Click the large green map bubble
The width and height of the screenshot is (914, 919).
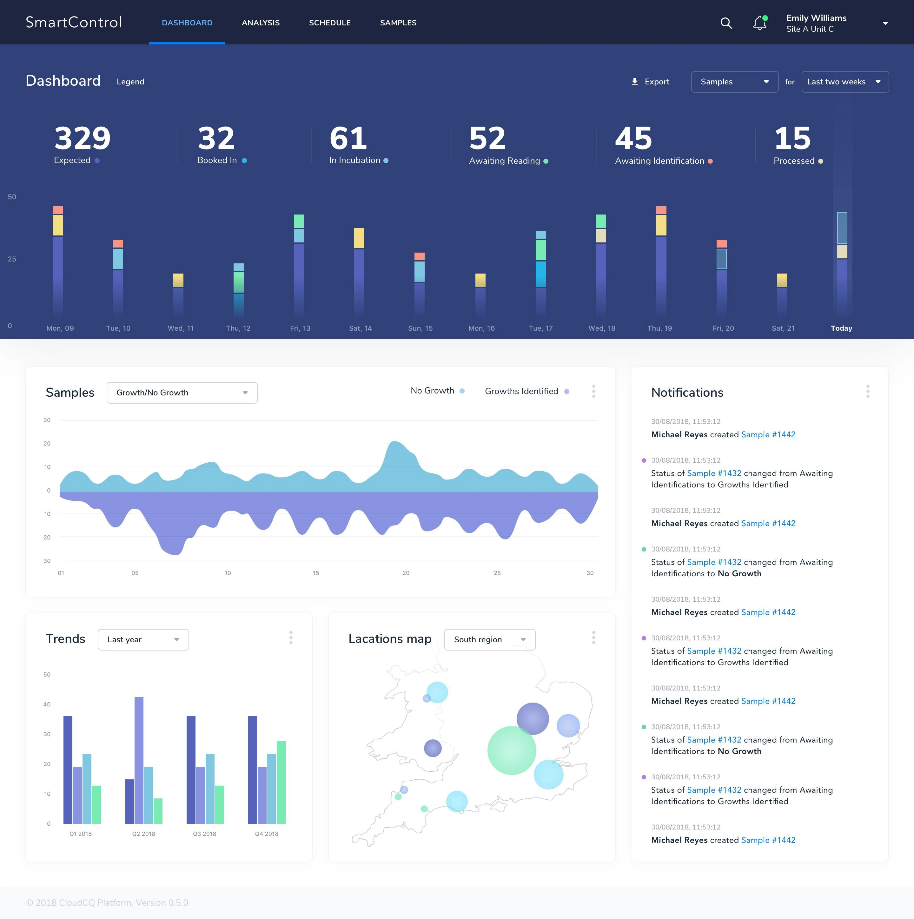[512, 750]
